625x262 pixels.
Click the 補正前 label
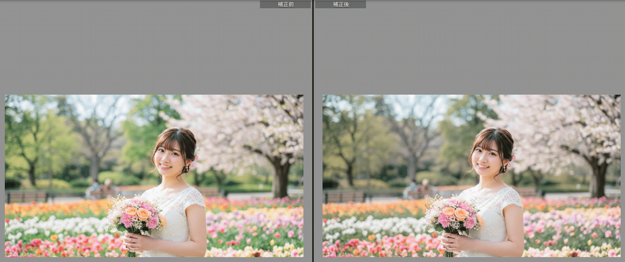point(285,4)
